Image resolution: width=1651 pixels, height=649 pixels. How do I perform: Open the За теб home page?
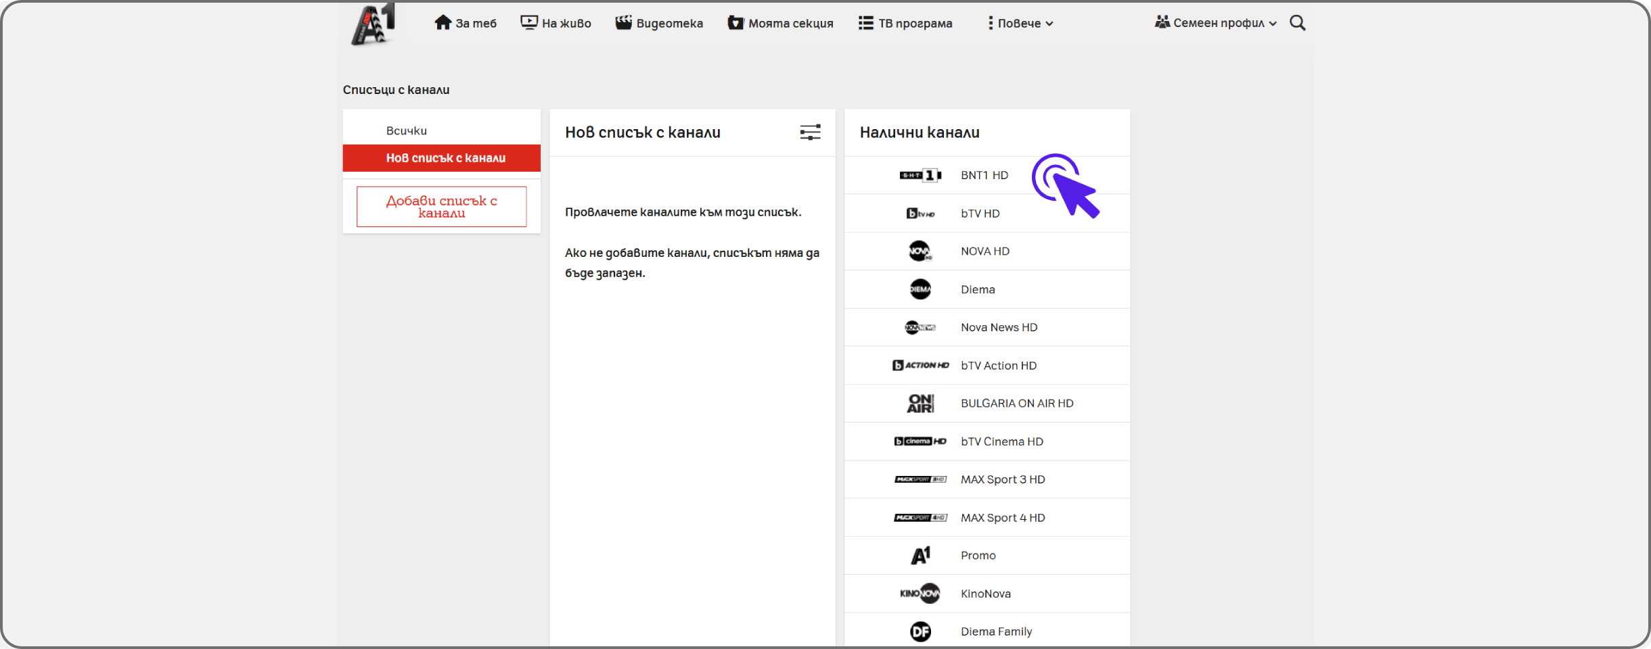[x=466, y=23]
